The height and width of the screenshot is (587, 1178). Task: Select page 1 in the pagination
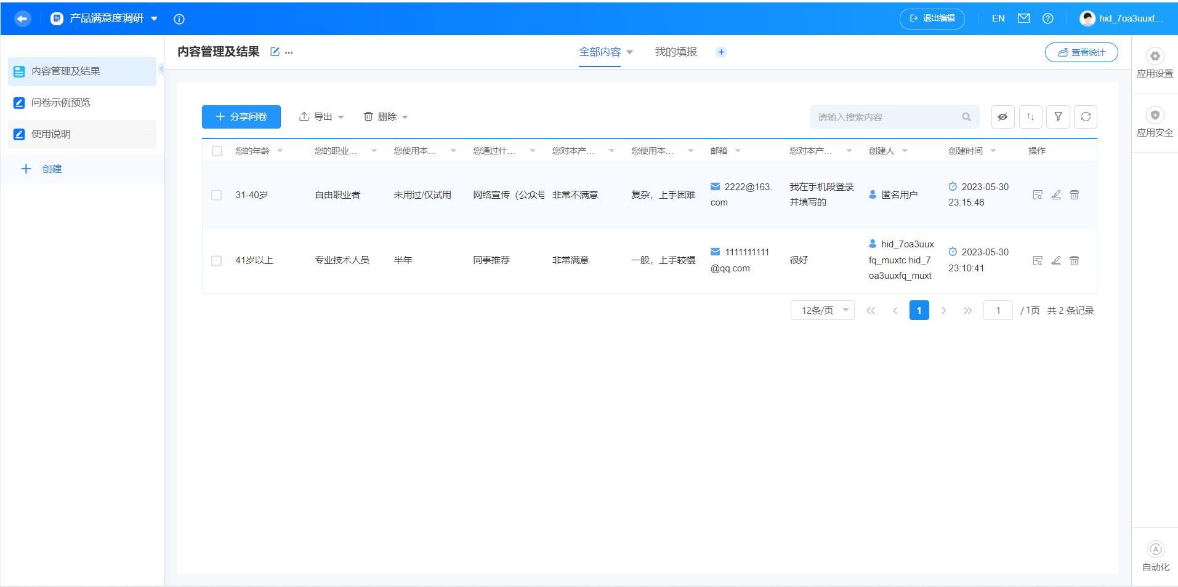[x=919, y=311]
